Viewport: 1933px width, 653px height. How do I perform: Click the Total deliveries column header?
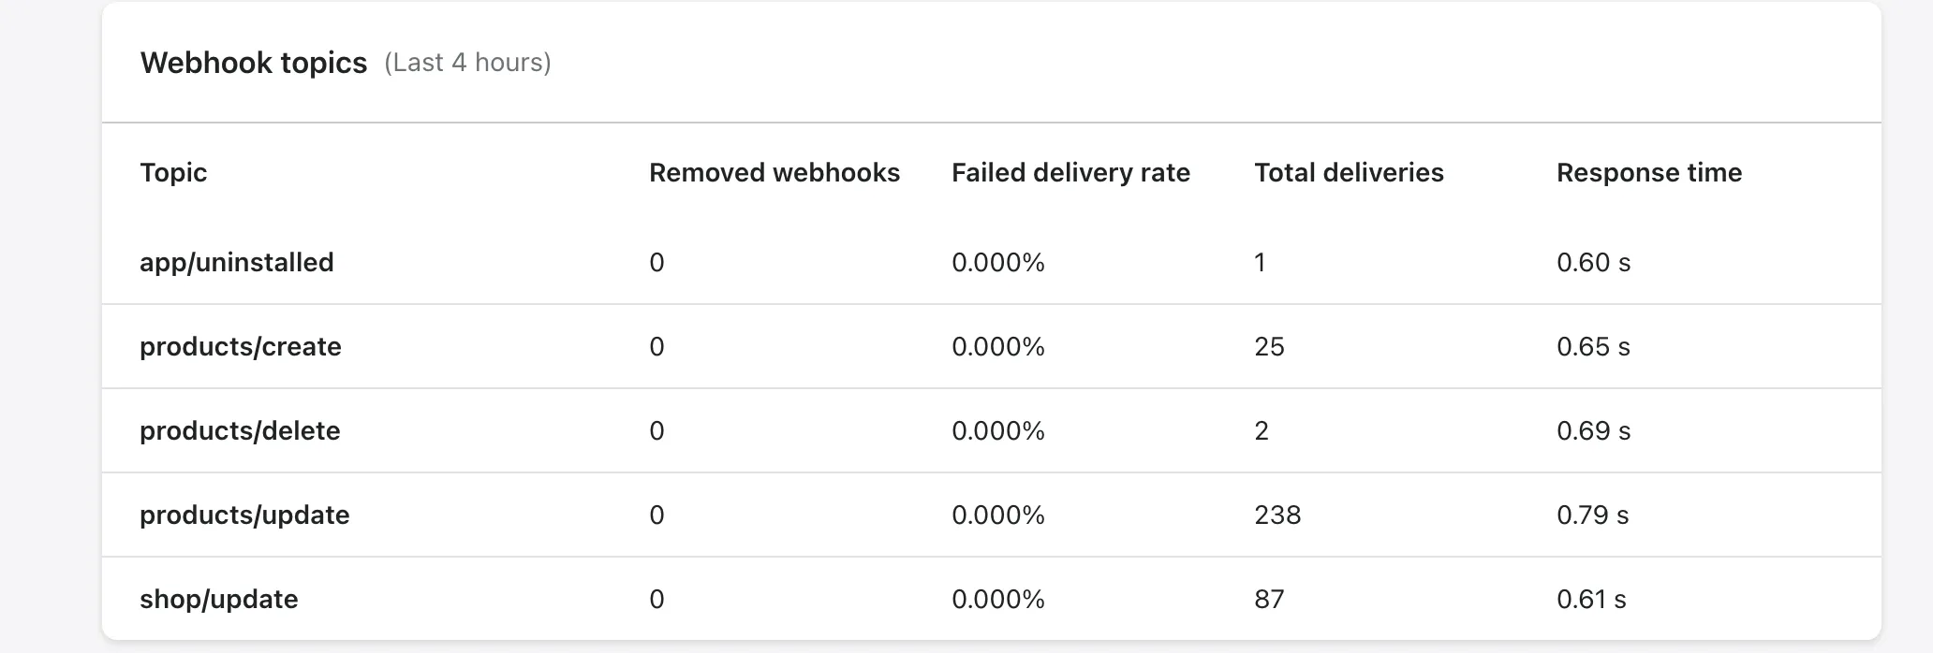1349,173
